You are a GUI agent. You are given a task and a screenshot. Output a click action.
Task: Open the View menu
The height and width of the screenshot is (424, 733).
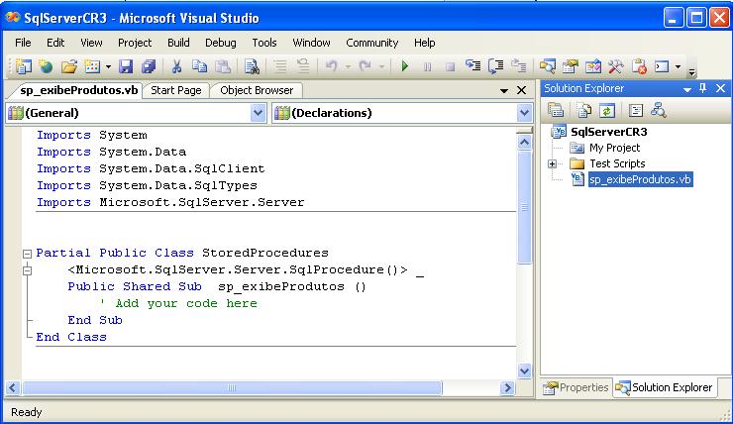[91, 43]
